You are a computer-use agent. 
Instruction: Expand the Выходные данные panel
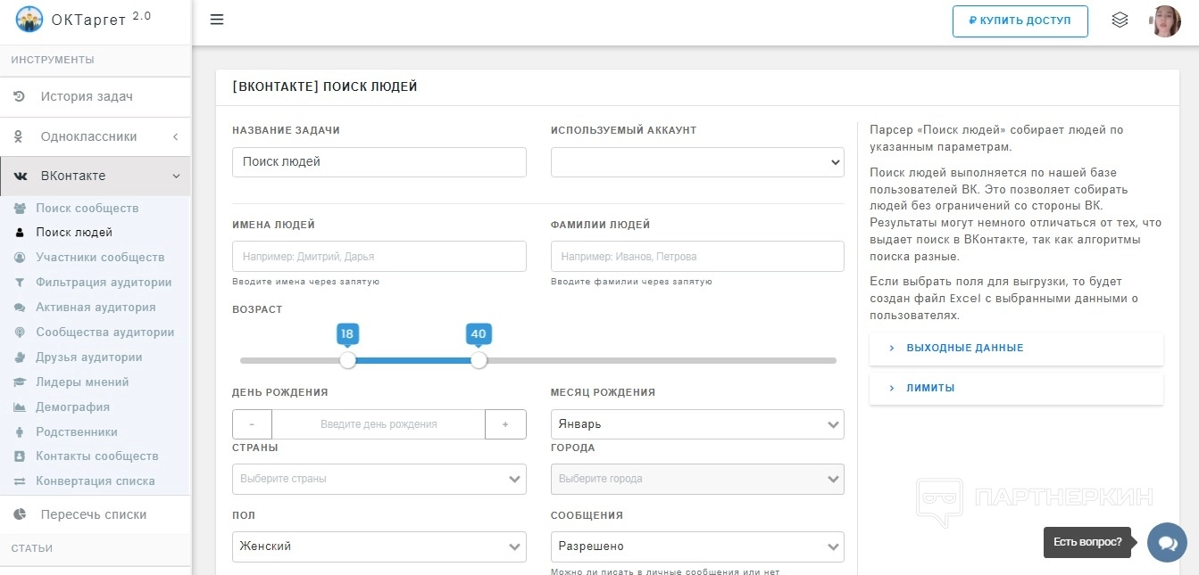[x=964, y=348]
